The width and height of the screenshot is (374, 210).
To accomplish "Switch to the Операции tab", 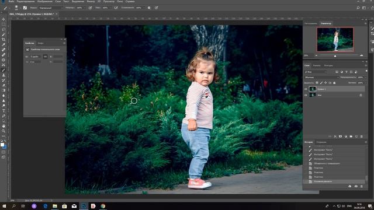I will (x=321, y=142).
